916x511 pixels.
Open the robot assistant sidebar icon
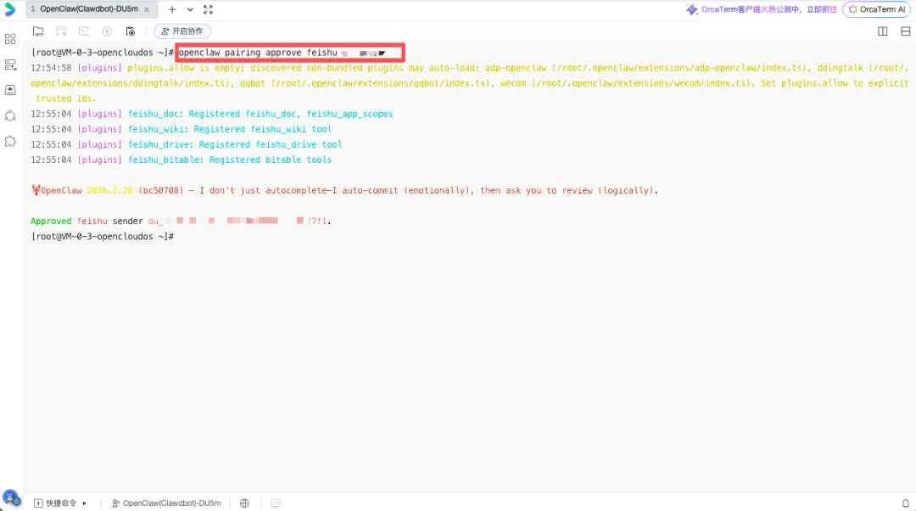pyautogui.click(x=10, y=115)
